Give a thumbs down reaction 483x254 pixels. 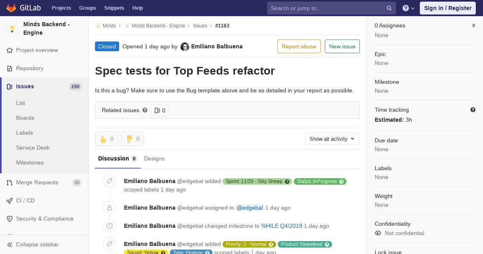132,139
